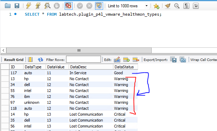Click the breakpoint dot beside line 1
This screenshot has height=131, width=217.
[x=15, y=14]
